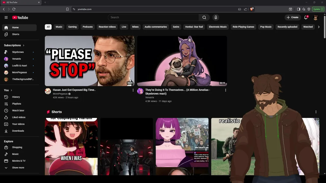Expand Show more under Explore
This screenshot has height=183, width=326.
(x=19, y=168)
